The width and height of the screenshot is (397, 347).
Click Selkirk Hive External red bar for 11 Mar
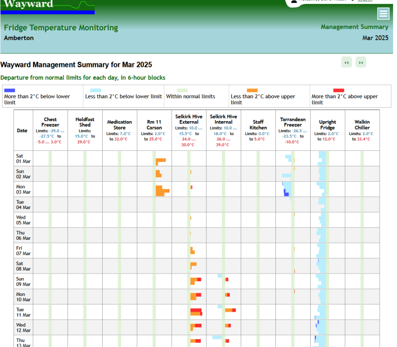[x=196, y=310]
